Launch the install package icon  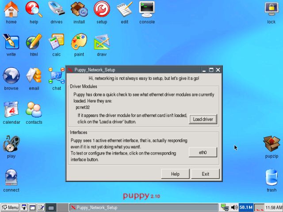[79, 9]
